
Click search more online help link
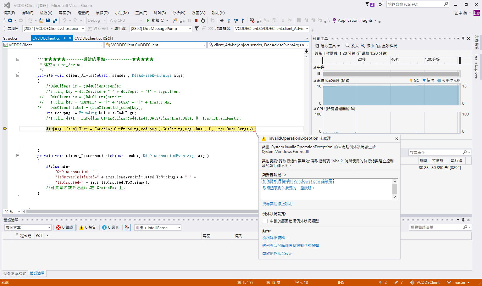pyautogui.click(x=279, y=204)
